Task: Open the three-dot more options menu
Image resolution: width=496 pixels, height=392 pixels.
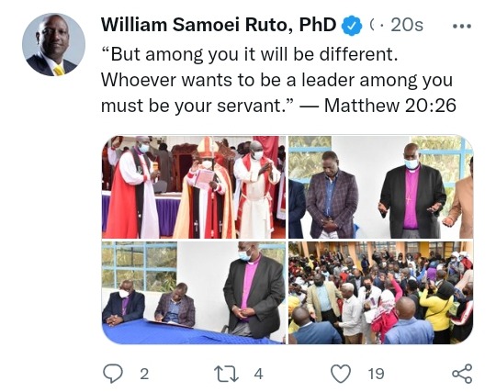Action: (462, 27)
